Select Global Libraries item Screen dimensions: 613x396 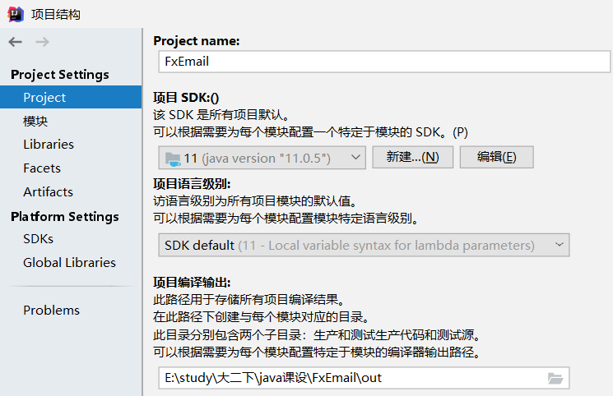(x=69, y=263)
